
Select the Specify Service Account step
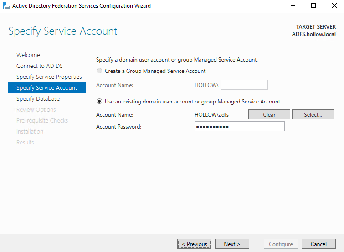pos(46,87)
